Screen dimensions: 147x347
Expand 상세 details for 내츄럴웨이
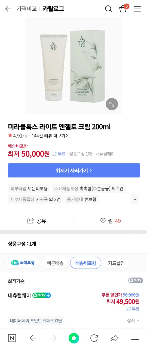[133, 321]
